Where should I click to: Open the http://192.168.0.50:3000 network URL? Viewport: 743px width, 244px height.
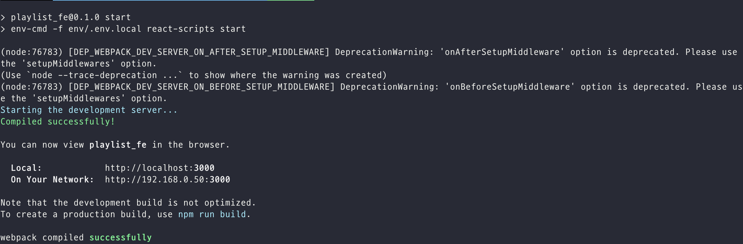point(168,180)
